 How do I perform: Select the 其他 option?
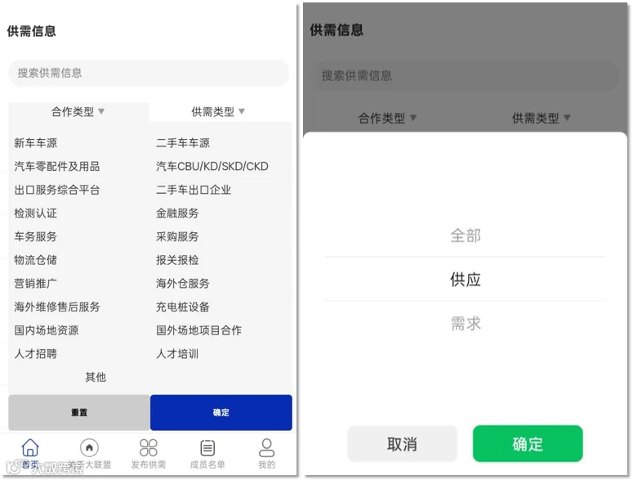[x=96, y=377]
